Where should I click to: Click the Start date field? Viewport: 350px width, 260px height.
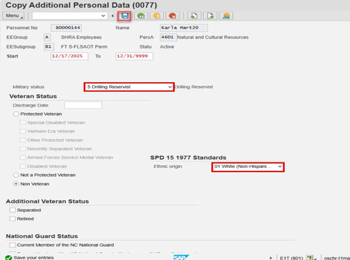click(x=70, y=56)
